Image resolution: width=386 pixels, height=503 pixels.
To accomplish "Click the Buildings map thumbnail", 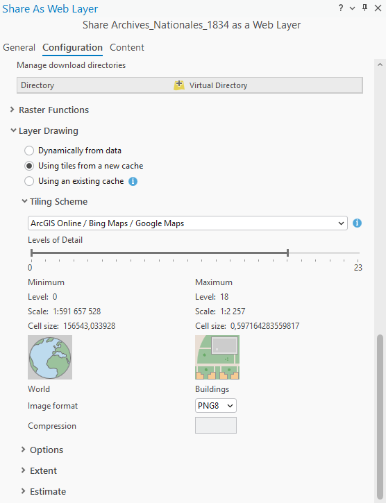I will point(217,357).
